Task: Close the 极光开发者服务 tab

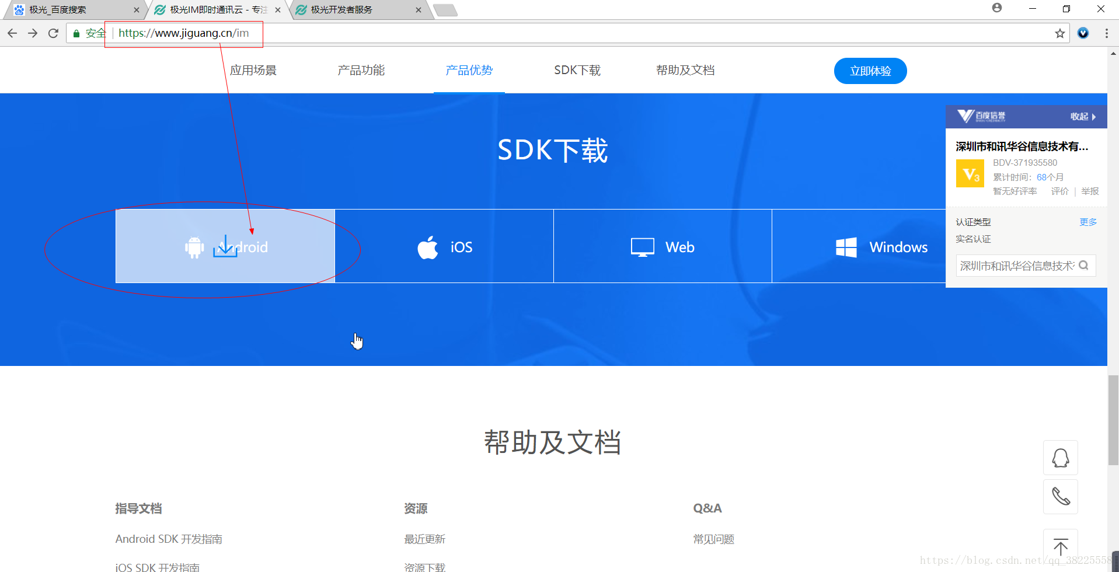Action: (x=419, y=10)
